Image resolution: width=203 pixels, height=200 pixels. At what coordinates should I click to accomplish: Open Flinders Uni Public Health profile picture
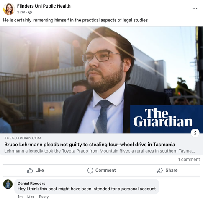click(9, 9)
